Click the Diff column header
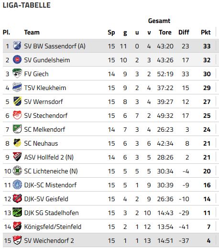 click(x=184, y=33)
